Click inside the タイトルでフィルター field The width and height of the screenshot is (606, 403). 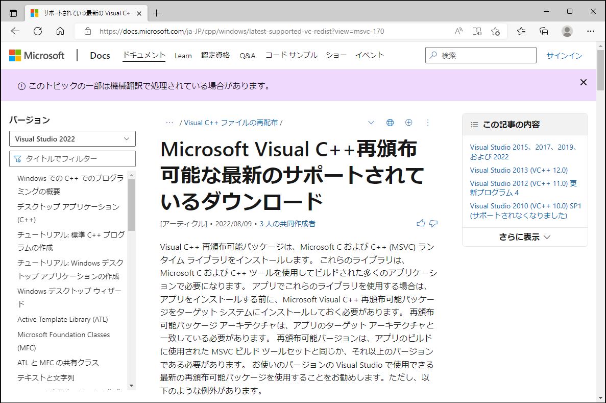[x=72, y=159]
